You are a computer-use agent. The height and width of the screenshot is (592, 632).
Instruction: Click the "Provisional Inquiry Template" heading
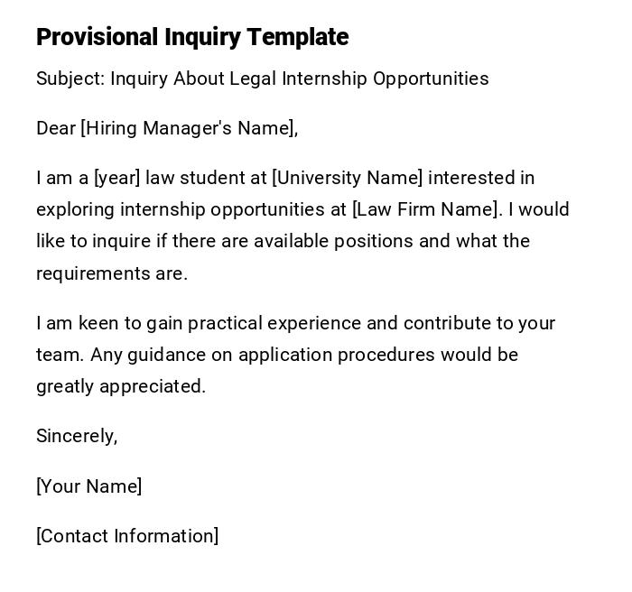[192, 37]
